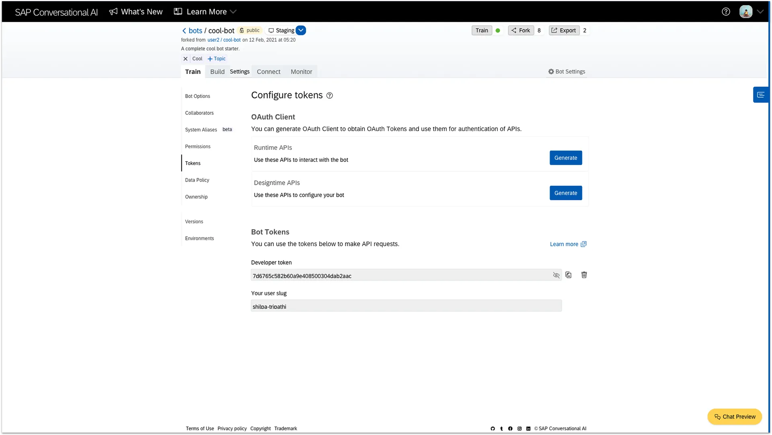Viewport: 772px width, 435px height.
Task: Expand the Staging environment dropdown arrow
Action: click(301, 30)
